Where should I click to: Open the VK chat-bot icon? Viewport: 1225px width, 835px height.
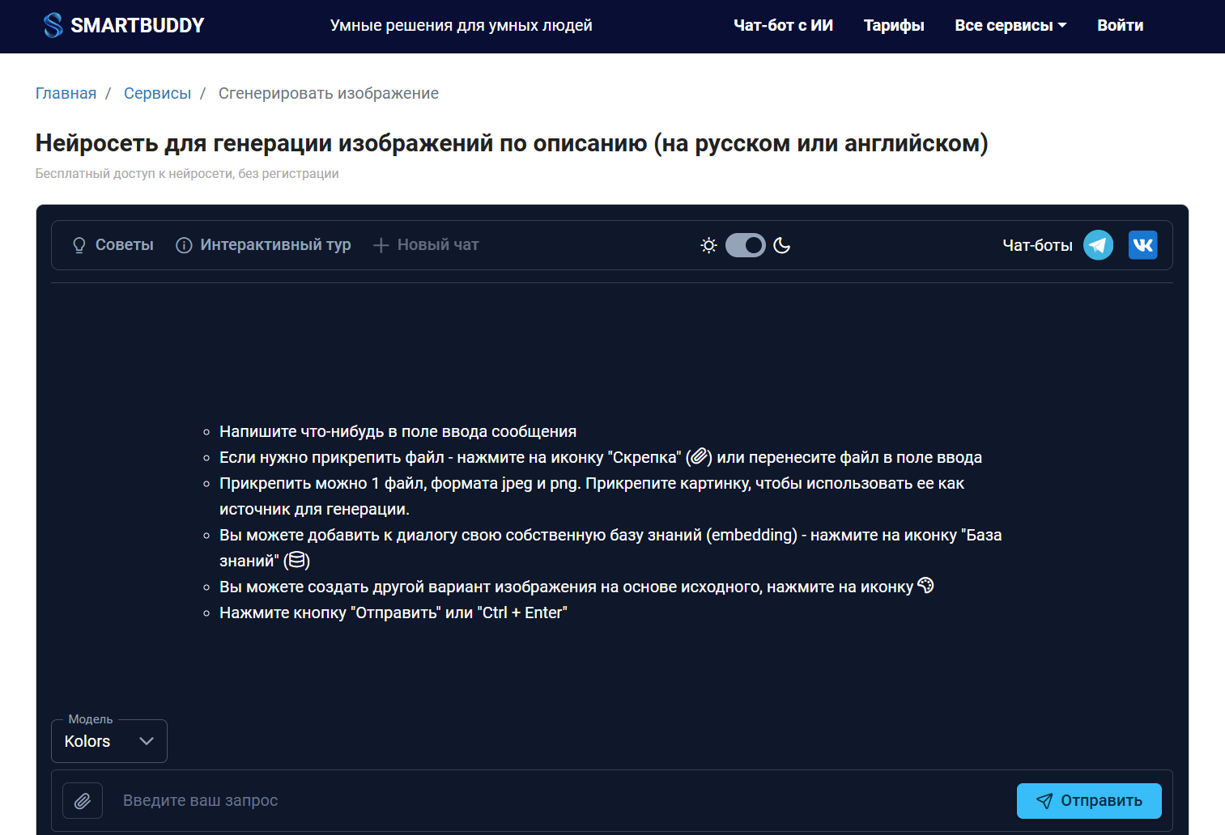tap(1143, 245)
